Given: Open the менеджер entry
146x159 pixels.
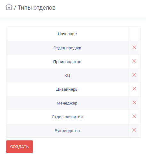Looking at the screenshot, I should tap(67, 103).
